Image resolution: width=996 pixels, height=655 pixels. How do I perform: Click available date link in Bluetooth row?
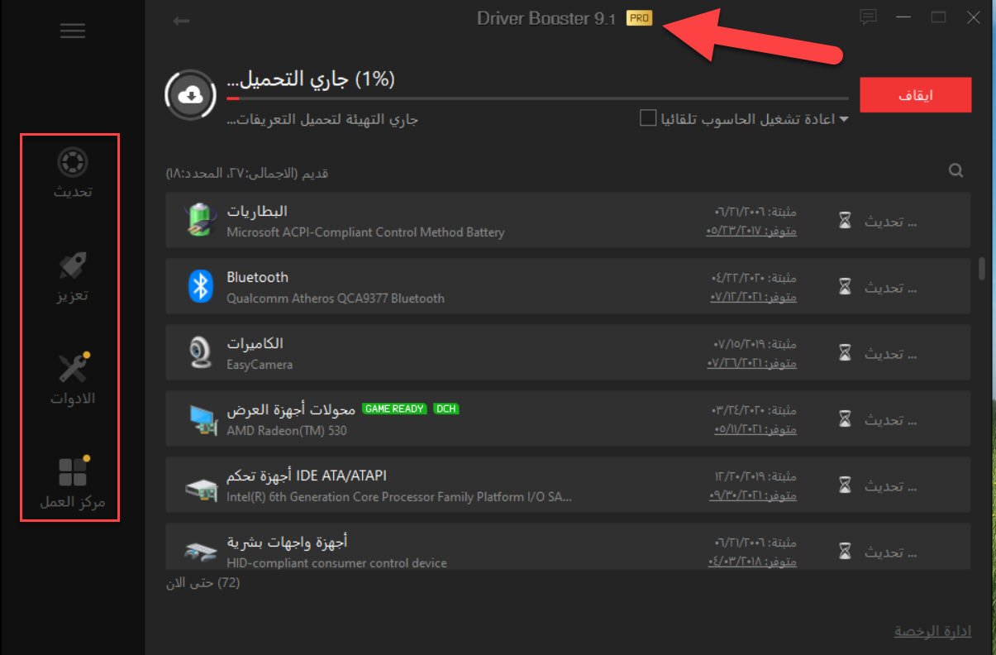(x=753, y=297)
